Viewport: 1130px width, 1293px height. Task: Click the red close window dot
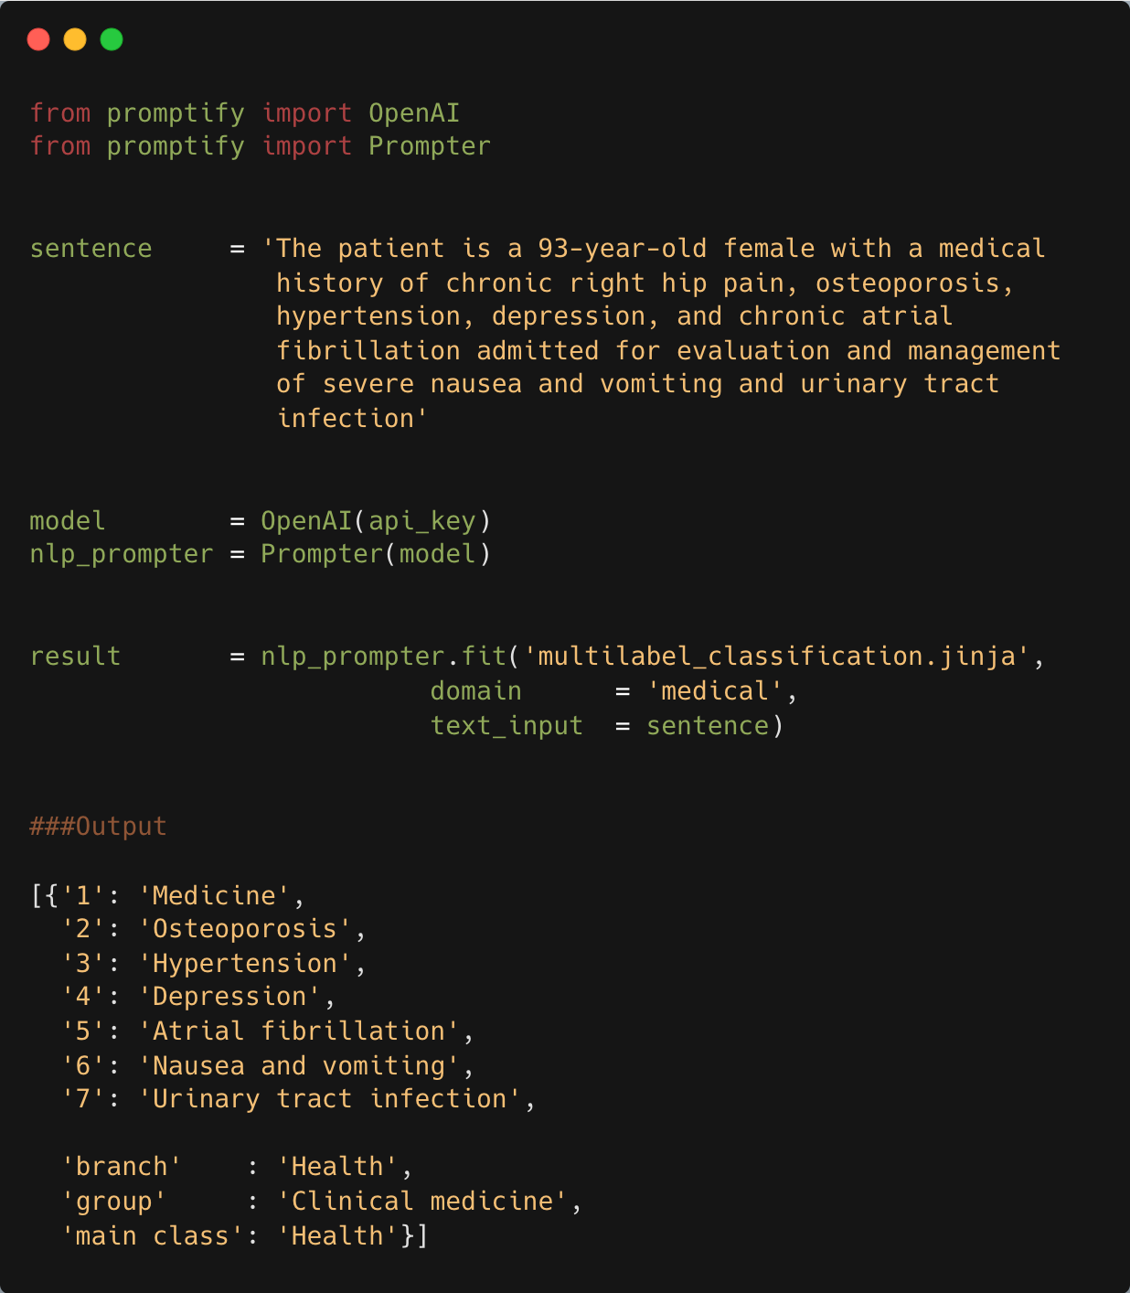pyautogui.click(x=38, y=39)
